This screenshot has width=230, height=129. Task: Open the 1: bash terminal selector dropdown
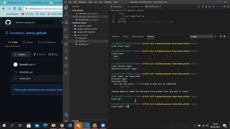(x=201, y=37)
